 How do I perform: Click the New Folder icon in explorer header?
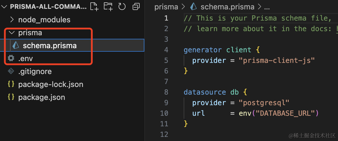click(x=108, y=6)
